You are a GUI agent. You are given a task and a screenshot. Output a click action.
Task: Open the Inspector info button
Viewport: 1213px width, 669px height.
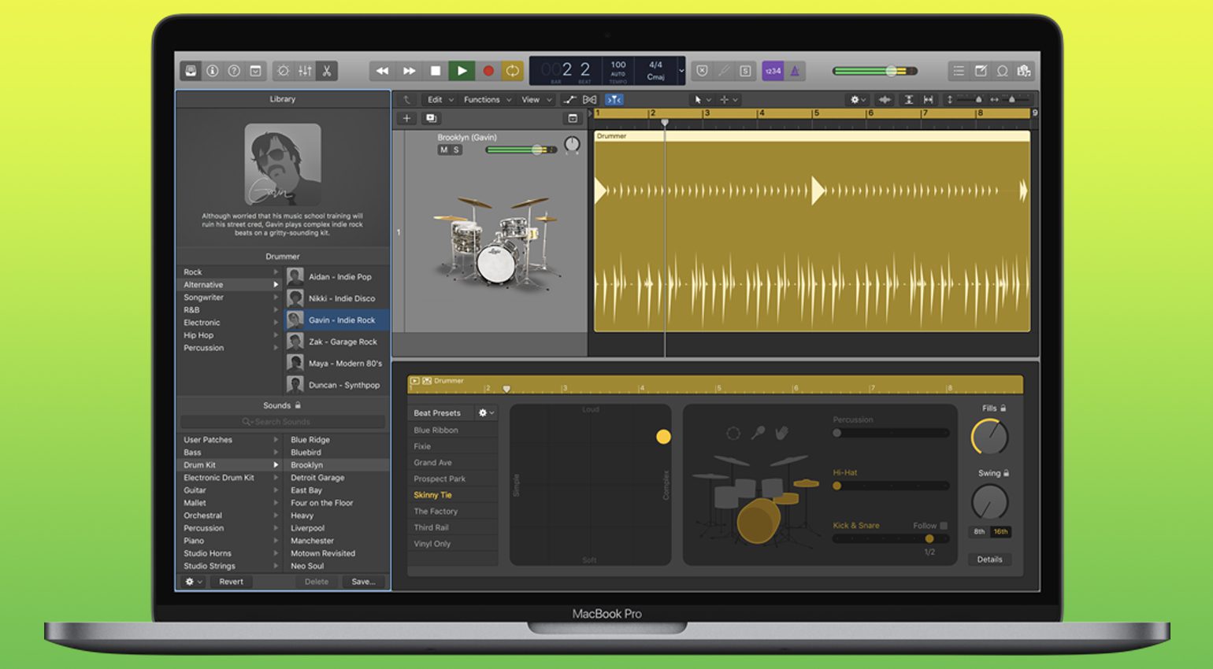212,71
